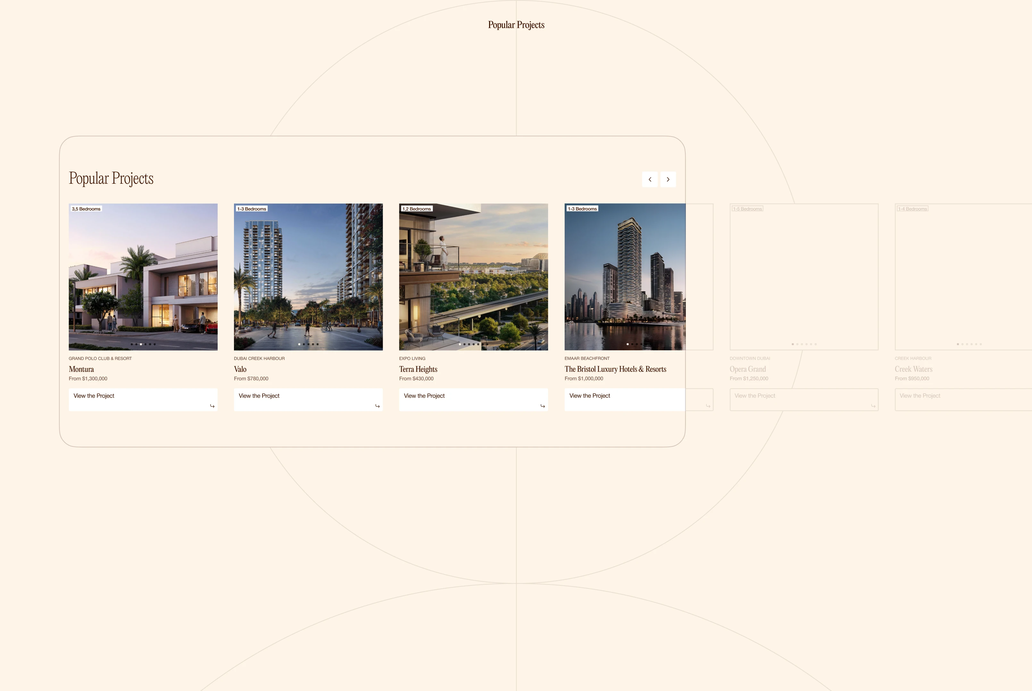
Task: Select The Bristol Luxury Hotels & Resorts title
Action: (x=615, y=369)
